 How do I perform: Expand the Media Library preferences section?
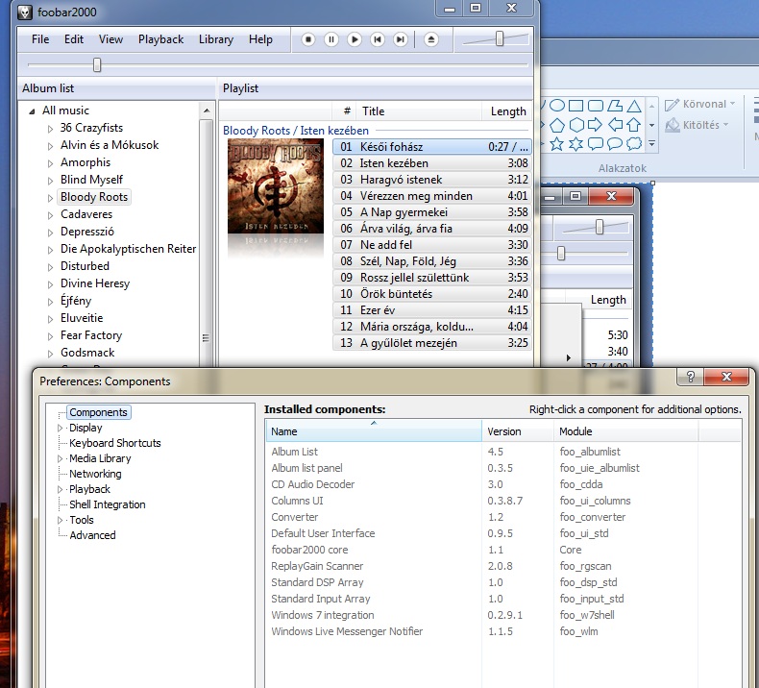(x=60, y=458)
